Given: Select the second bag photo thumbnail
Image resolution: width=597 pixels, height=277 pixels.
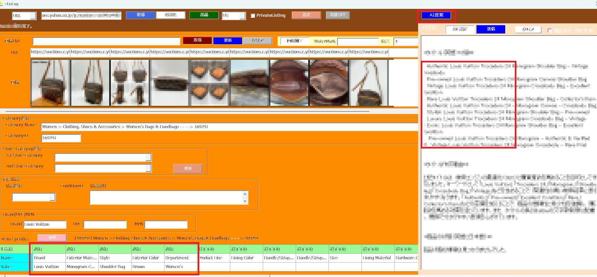Looking at the screenshot, I should pos(90,82).
